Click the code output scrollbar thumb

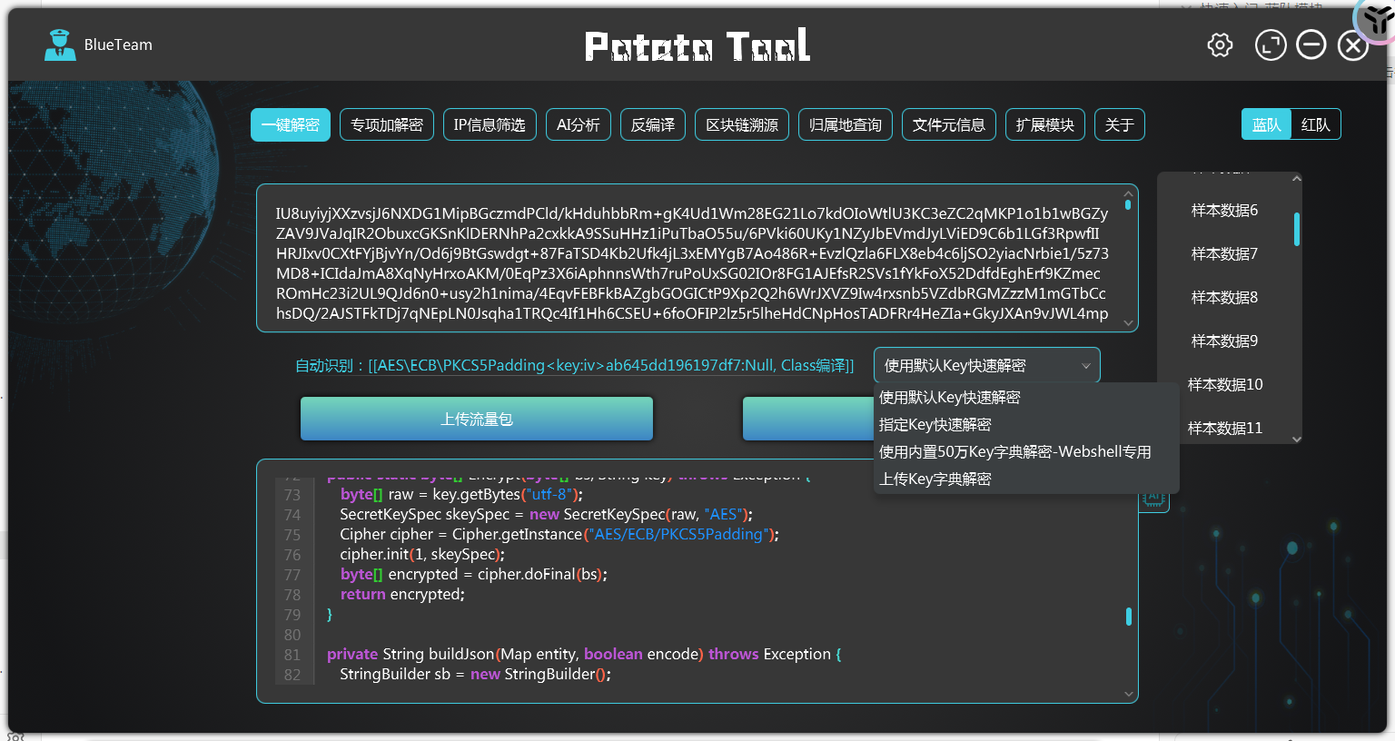pyautogui.click(x=1129, y=617)
